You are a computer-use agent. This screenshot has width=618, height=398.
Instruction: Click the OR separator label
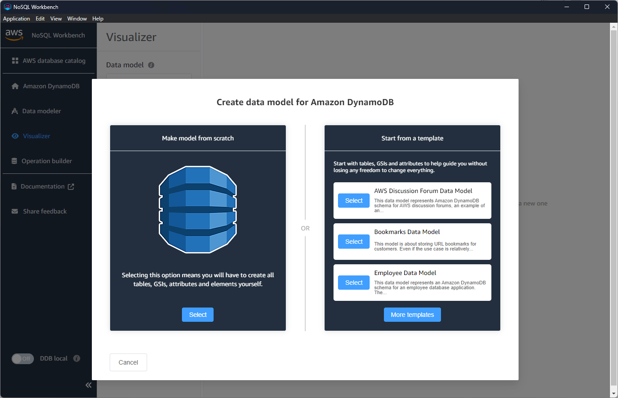pyautogui.click(x=305, y=228)
